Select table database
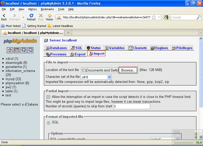Screen dimensions: 203x146 11,91
